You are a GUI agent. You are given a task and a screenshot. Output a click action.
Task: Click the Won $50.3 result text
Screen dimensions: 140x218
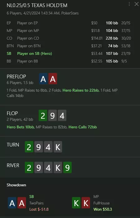click(103, 209)
